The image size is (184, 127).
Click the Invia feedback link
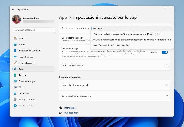pos(71,113)
